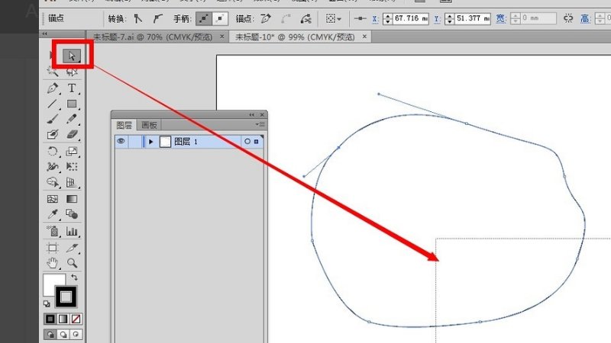Enable Draw Inside mode
The height and width of the screenshot is (343, 611).
click(76, 335)
